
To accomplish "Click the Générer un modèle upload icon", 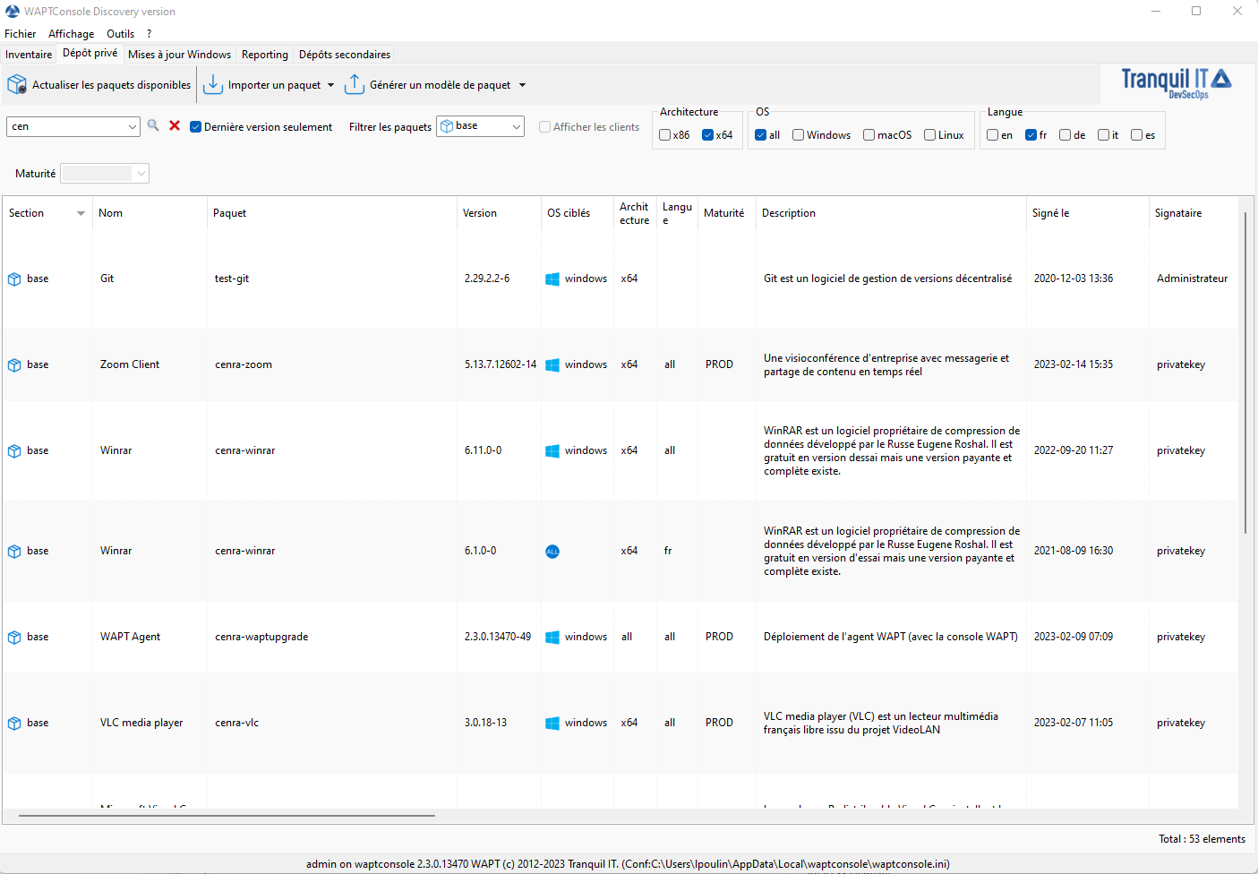I will click(x=355, y=84).
